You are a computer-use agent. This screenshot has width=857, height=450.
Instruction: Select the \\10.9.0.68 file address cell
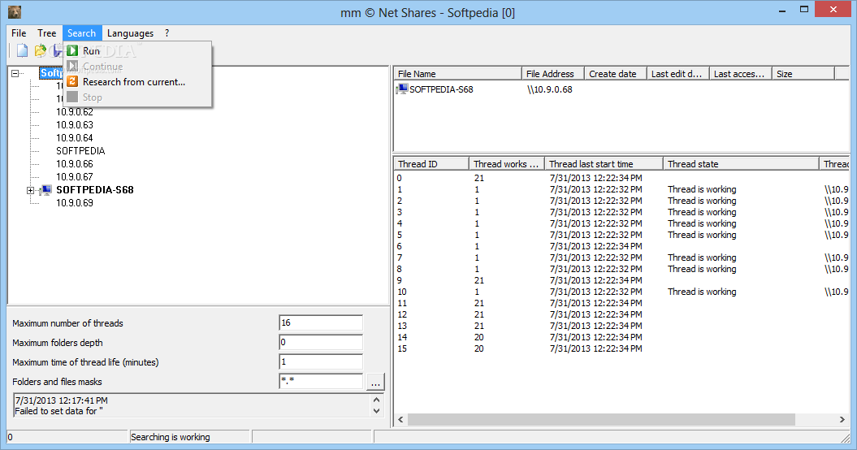coord(550,89)
